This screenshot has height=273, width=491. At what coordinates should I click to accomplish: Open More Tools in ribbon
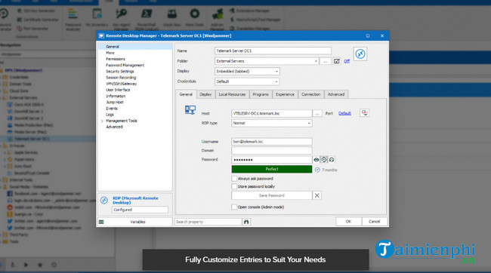tap(194, 17)
